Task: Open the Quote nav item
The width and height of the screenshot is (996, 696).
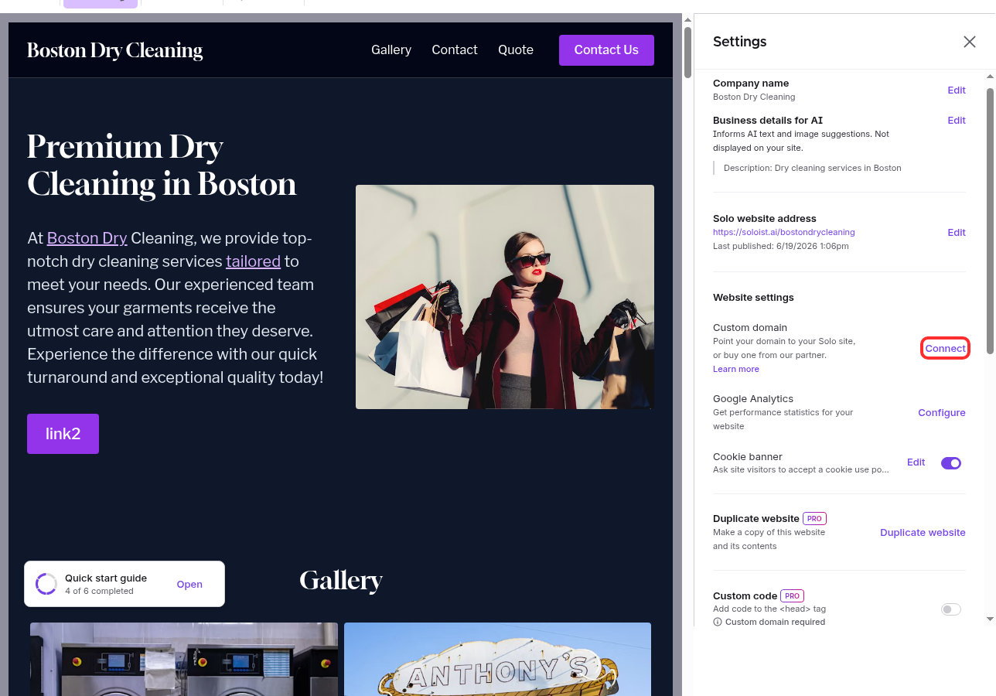Action: [x=516, y=49]
